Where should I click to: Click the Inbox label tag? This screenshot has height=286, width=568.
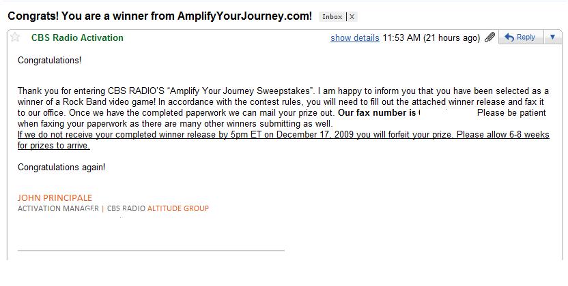[332, 16]
